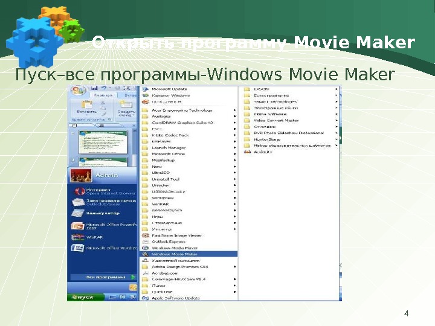This screenshot has height=326, width=435.
Task: Click the MozBackup folder entry
Action: point(188,160)
